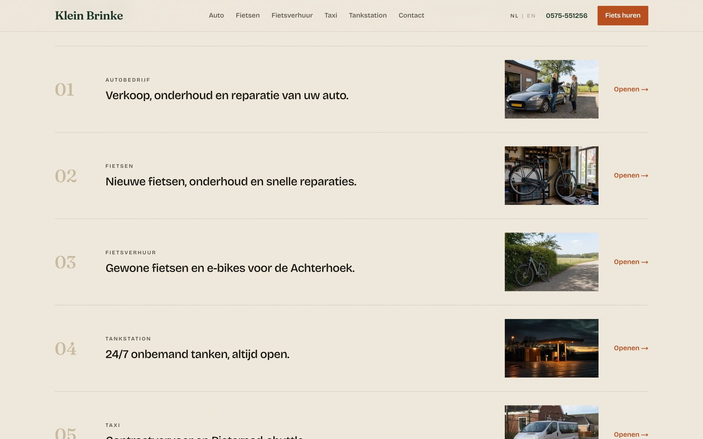Viewport: 703px width, 439px height.
Task: Call phone number 0575-551256
Action: [x=567, y=16]
